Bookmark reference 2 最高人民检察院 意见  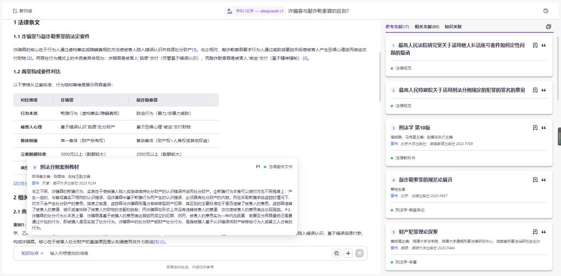535,90
